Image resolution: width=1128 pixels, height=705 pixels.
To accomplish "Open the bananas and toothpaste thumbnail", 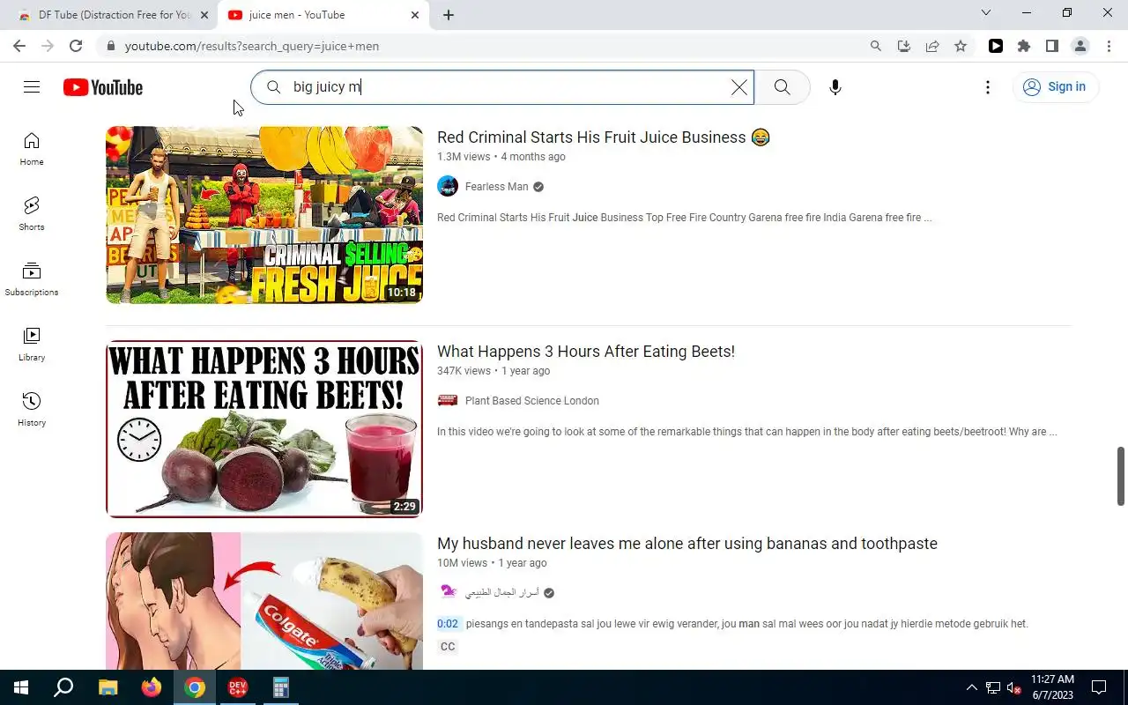I will click(x=264, y=601).
